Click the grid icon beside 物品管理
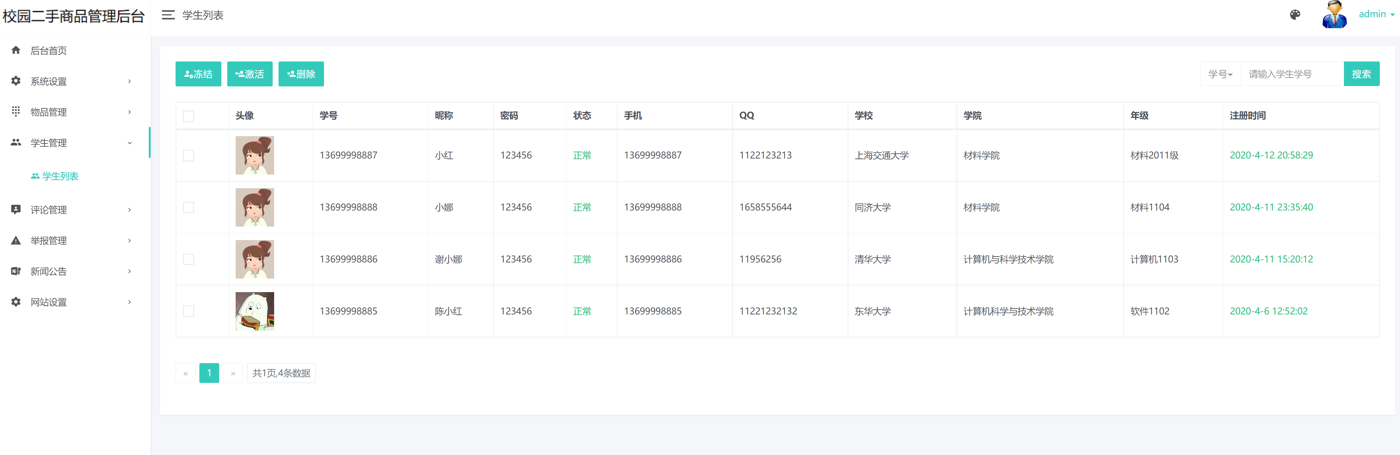The width and height of the screenshot is (1400, 455). [x=16, y=111]
